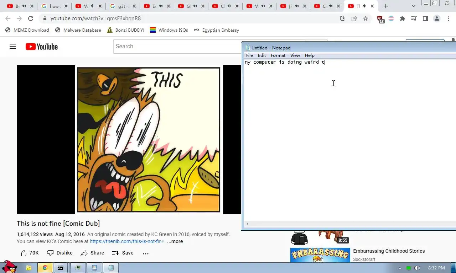Open Embarrassing Childhood Stories video title
Viewport: 456px width, 273px height.
(x=389, y=251)
